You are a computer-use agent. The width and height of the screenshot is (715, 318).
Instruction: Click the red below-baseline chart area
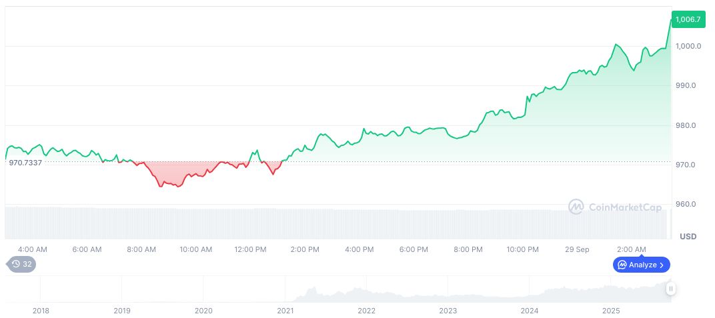tap(175, 173)
